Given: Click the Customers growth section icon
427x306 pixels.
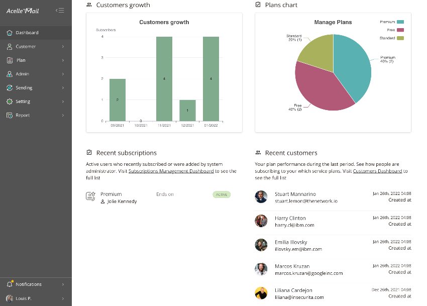Looking at the screenshot, I should tap(88, 5).
